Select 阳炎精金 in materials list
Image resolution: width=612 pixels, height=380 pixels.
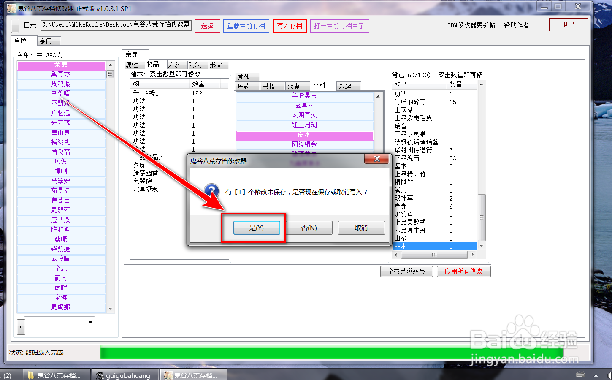point(304,144)
